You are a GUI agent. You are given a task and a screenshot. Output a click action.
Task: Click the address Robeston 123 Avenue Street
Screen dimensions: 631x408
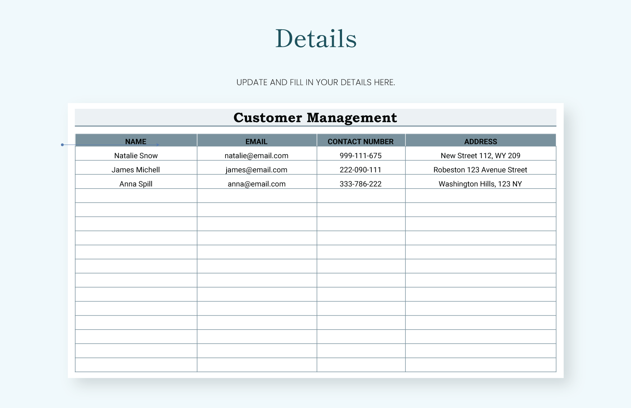coord(480,170)
